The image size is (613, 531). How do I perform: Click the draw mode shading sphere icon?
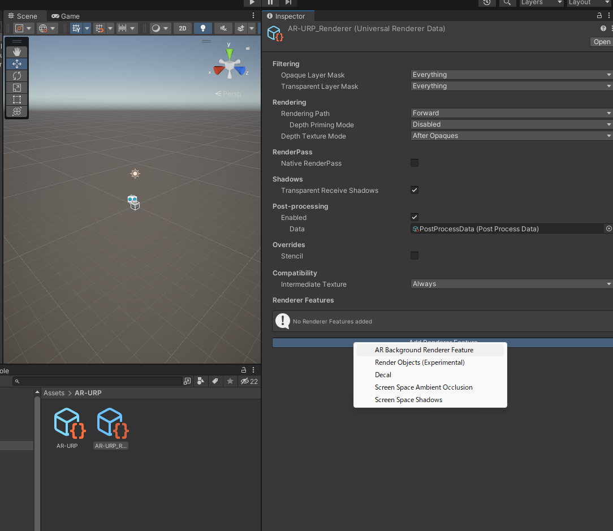click(x=156, y=28)
